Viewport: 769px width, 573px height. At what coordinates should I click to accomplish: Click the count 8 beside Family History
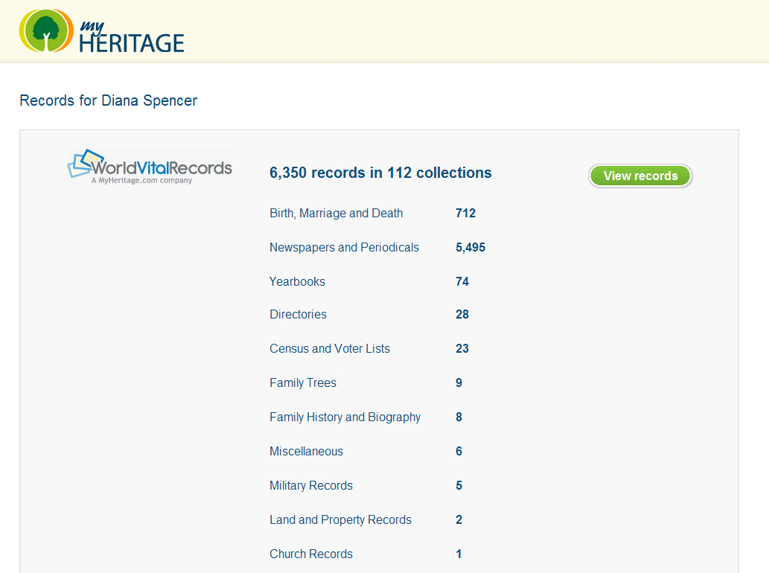pos(459,417)
